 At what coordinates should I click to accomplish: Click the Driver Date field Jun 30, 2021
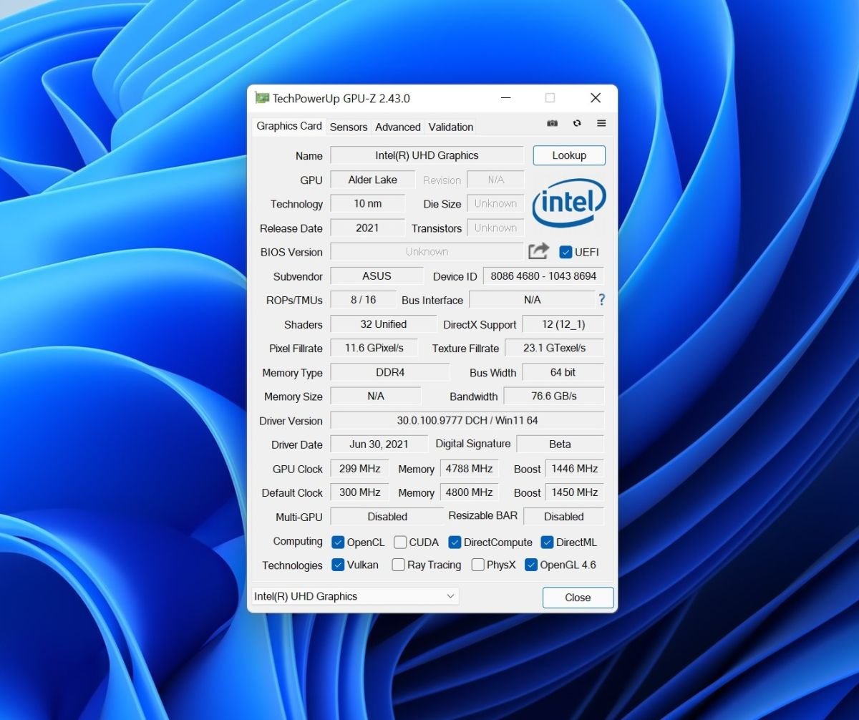[379, 444]
